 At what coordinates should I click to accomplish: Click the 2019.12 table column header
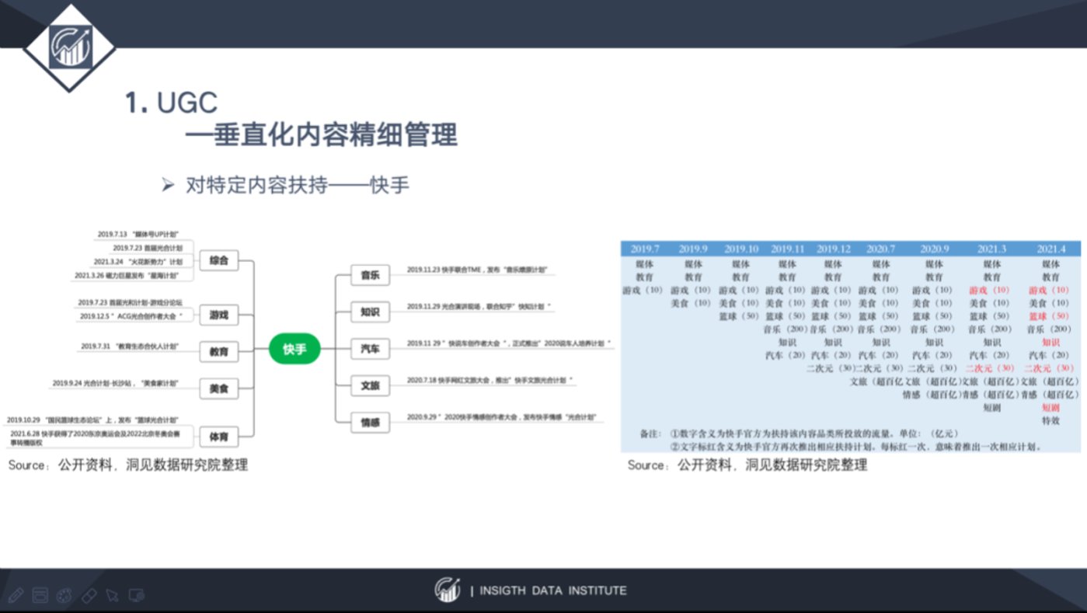tap(834, 249)
